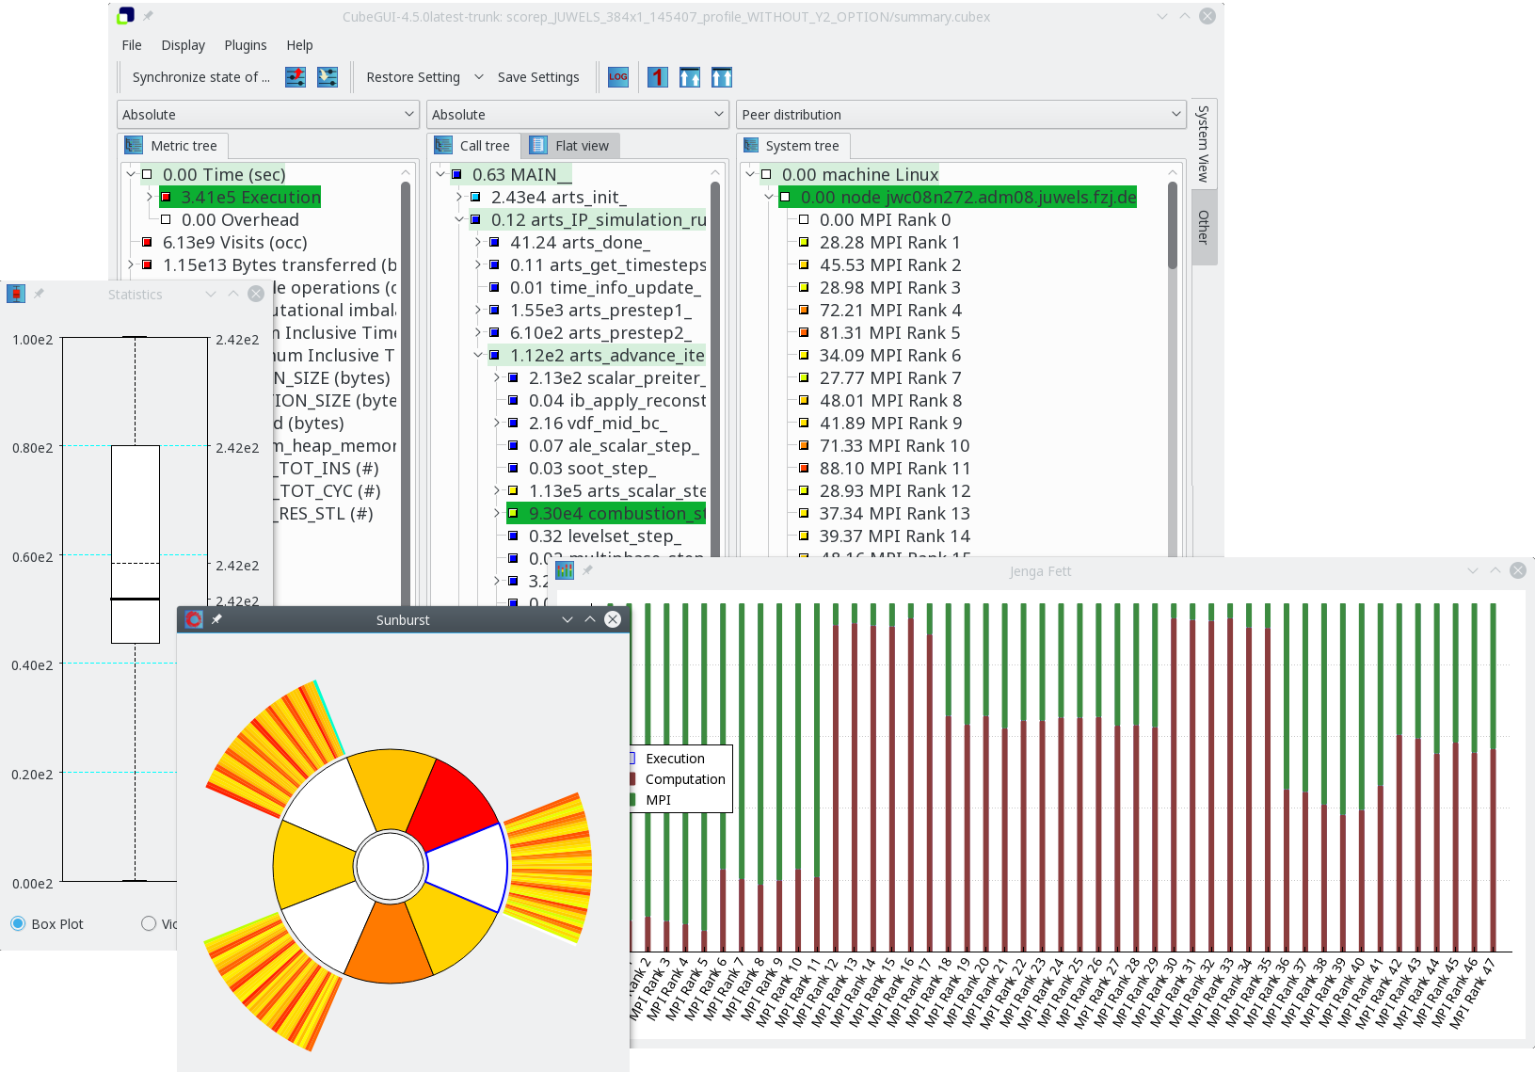Click the sliders icon with yellow arrow

coord(328,77)
